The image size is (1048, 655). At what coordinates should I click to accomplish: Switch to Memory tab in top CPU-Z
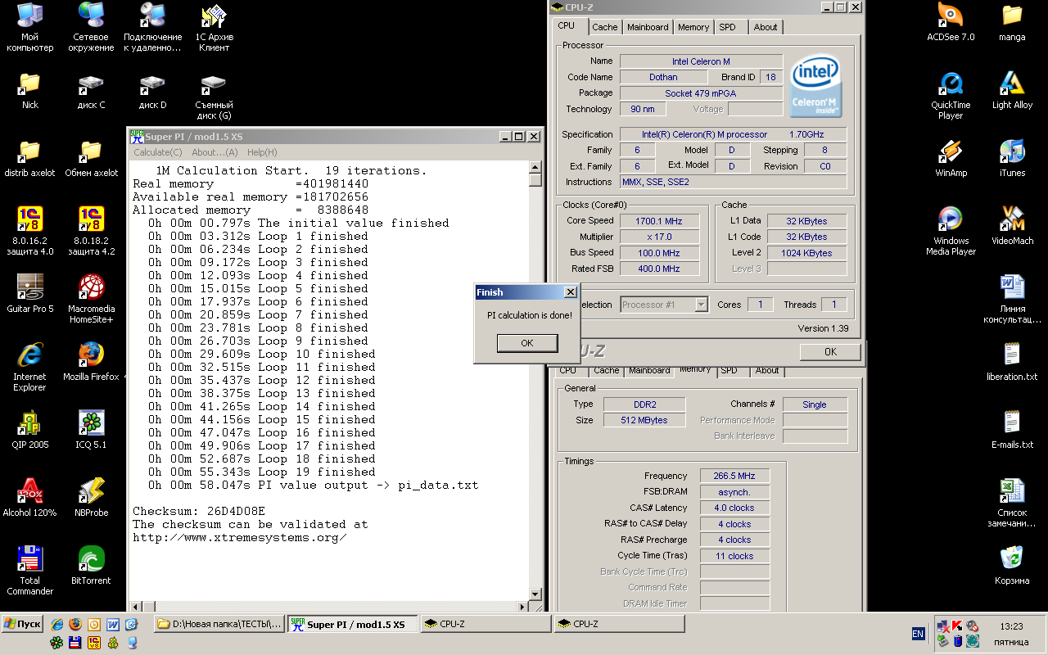tap(693, 27)
